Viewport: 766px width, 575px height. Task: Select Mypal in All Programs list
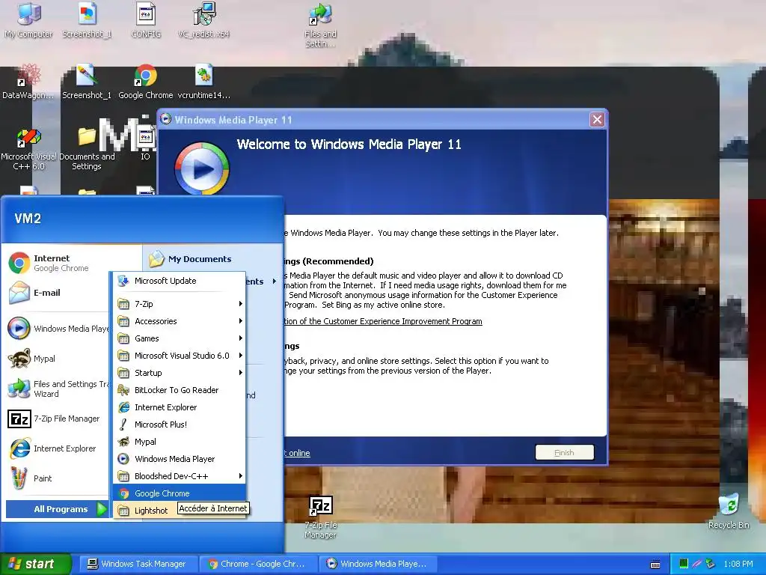coord(180,442)
